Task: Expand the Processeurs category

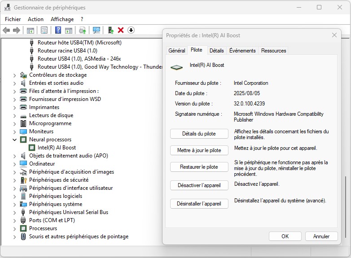Action: pos(14,228)
